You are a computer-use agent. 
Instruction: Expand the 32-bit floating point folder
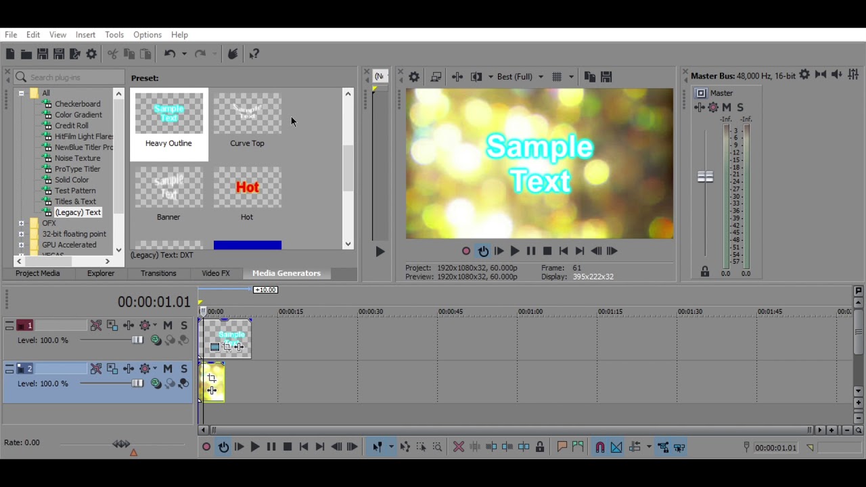click(x=21, y=234)
